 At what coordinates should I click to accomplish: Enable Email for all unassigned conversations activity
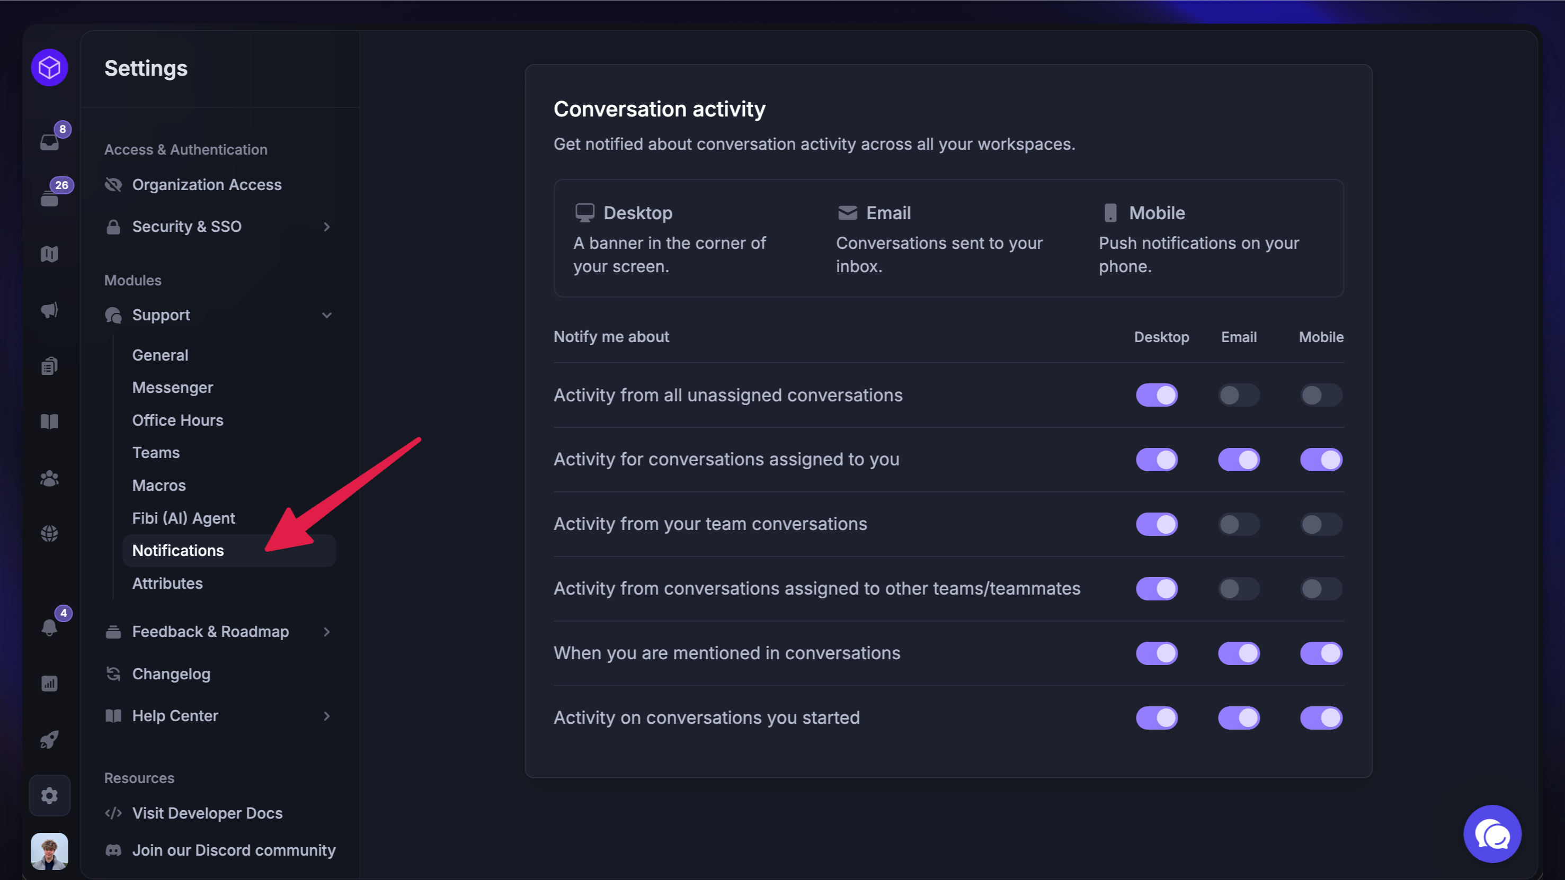1239,396
